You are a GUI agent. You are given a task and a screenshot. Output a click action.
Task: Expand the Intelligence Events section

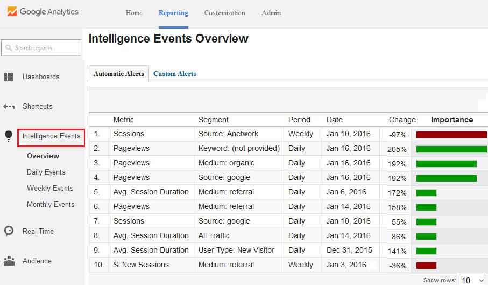point(51,136)
